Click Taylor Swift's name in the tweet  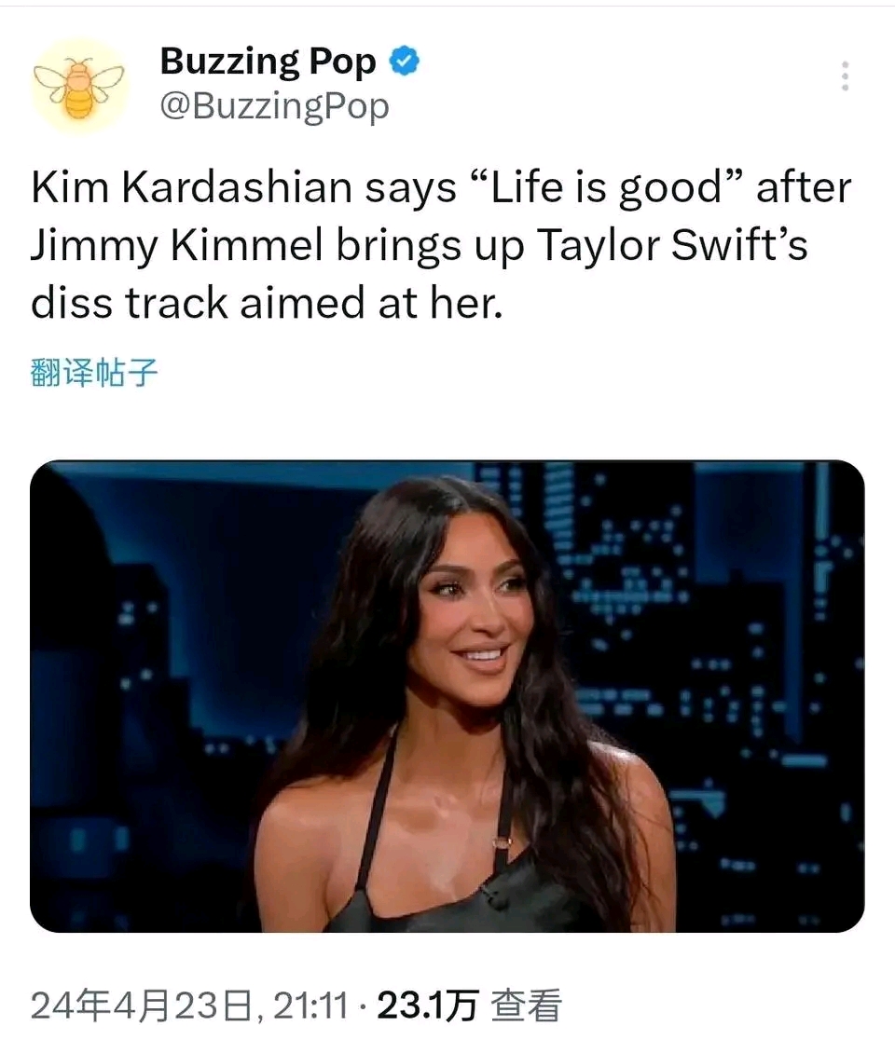click(671, 244)
